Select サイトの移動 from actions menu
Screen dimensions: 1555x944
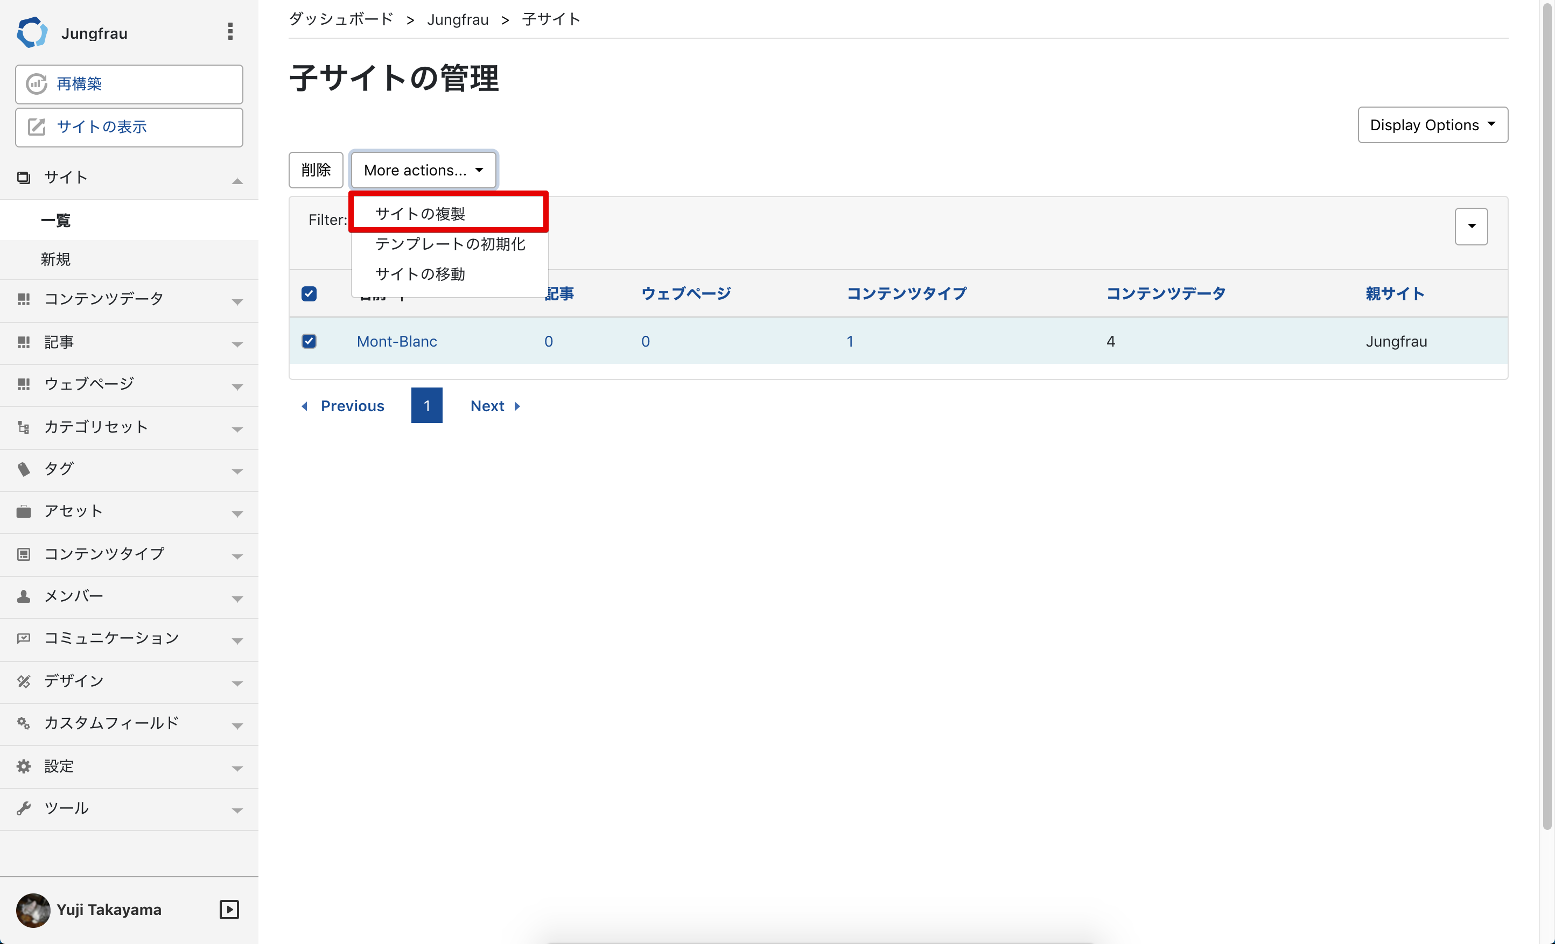[x=420, y=272]
